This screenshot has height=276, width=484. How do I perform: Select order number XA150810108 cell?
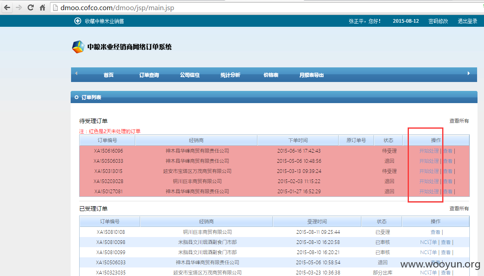tap(111, 232)
